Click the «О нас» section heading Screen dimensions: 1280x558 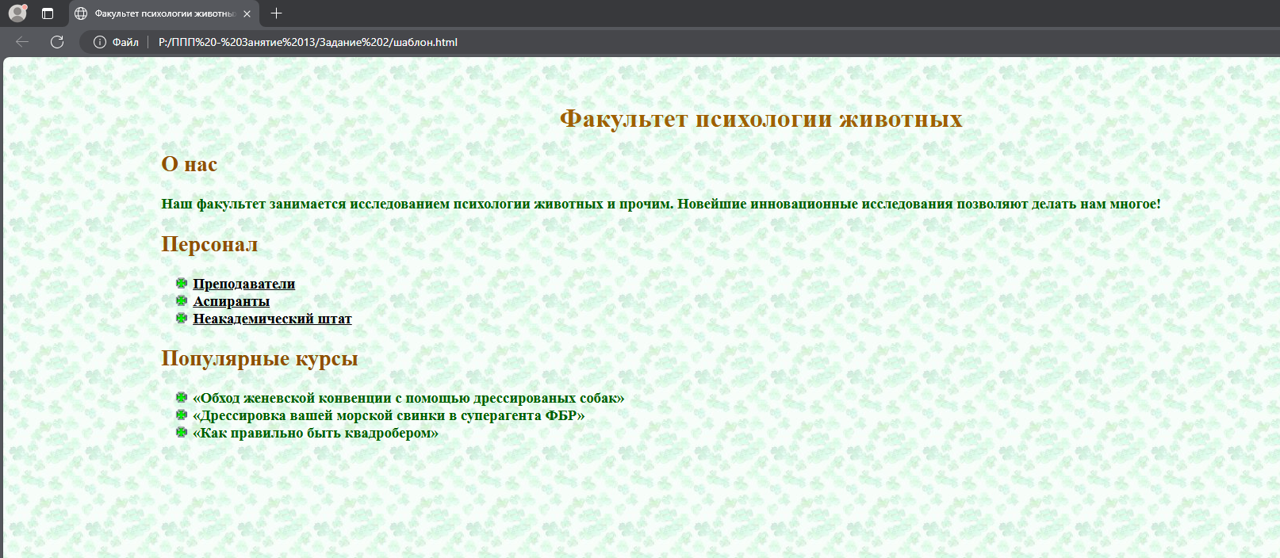189,164
